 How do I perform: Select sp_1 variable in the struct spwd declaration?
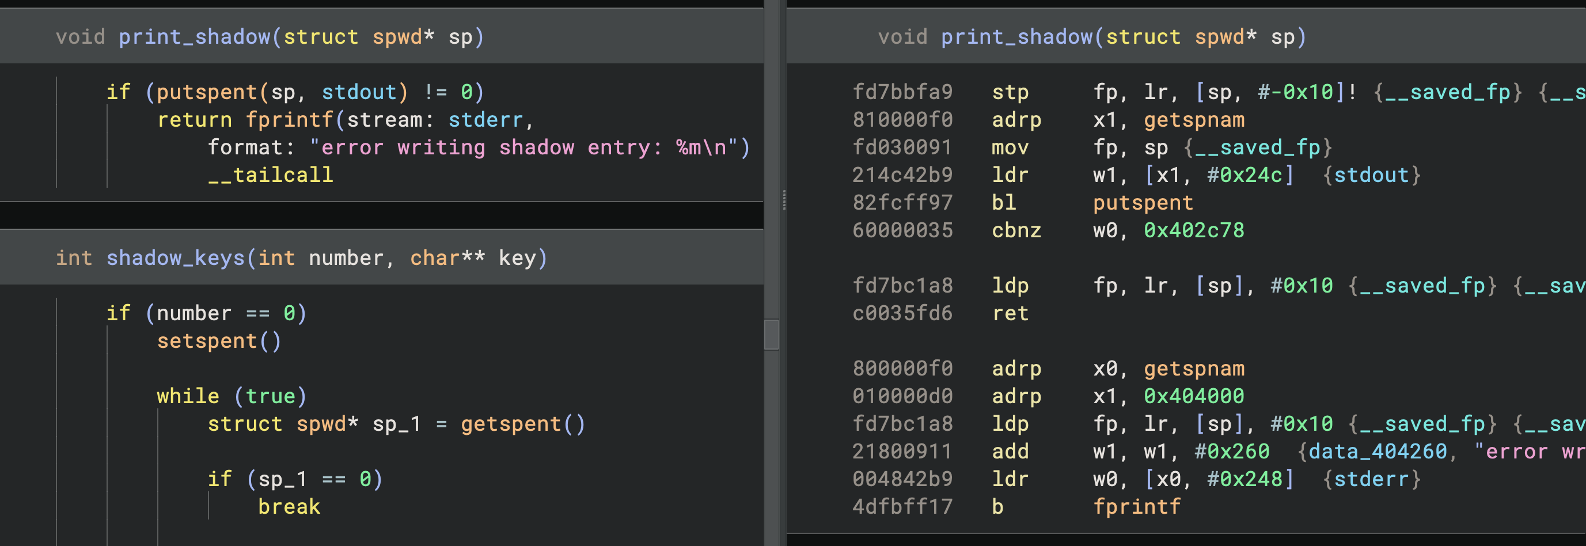[x=396, y=424]
